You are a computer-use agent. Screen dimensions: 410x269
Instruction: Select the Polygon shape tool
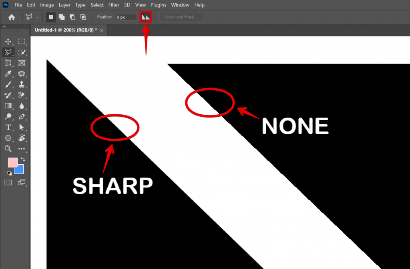(8, 138)
